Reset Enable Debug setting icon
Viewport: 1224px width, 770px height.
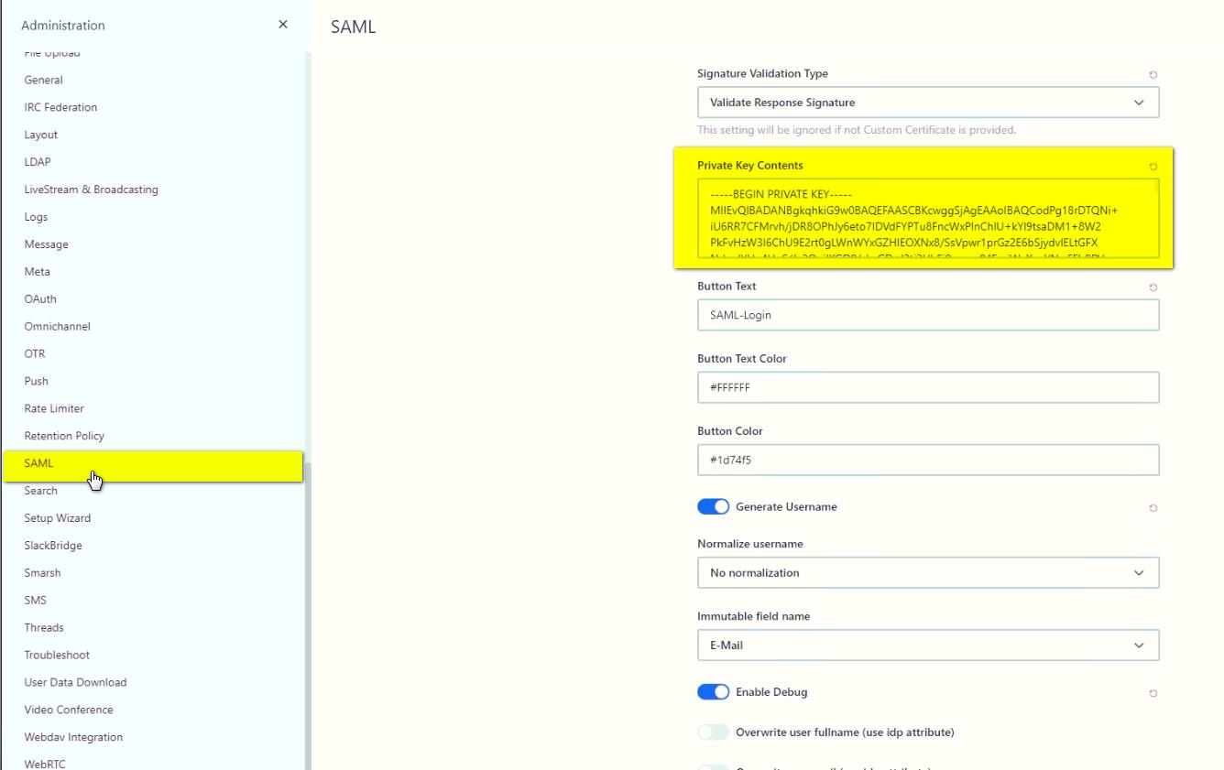point(1153,693)
